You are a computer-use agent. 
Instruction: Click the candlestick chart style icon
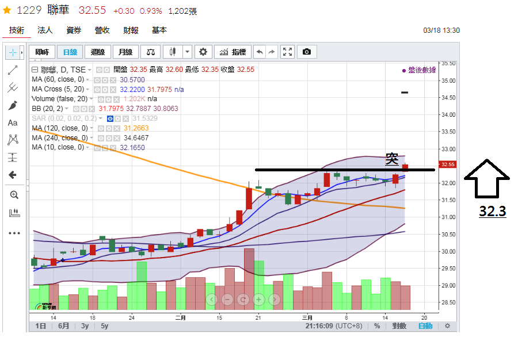tap(173, 52)
